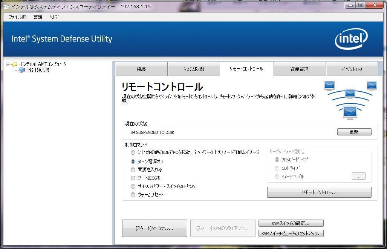Choose the ウォームリセット radio option
387x249 pixels.
(133, 195)
